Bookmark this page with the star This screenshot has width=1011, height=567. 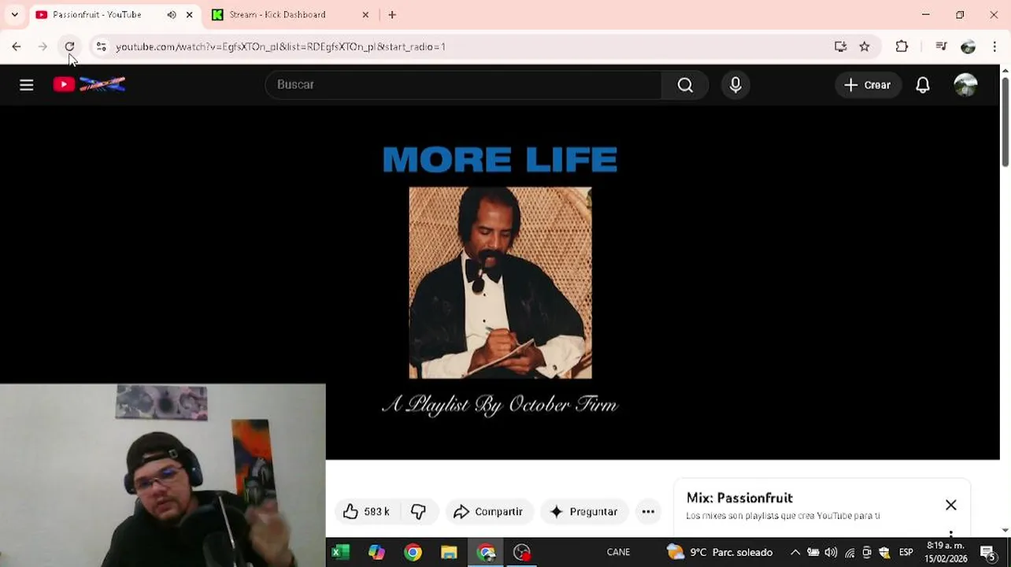coord(865,46)
